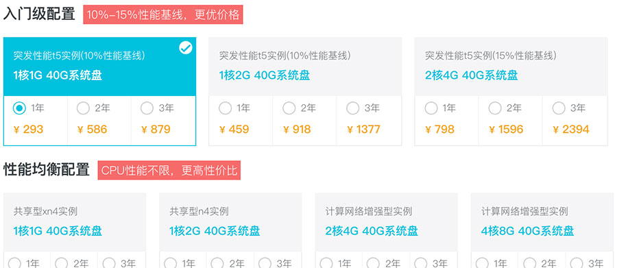Select 1年 radio for 2核4G t5 at ¥798
Screen dimensions: 617x268
coord(431,108)
